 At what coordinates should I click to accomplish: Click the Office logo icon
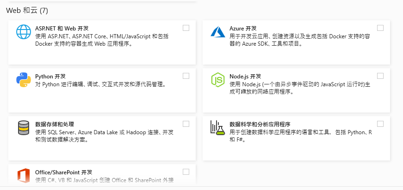point(24,176)
